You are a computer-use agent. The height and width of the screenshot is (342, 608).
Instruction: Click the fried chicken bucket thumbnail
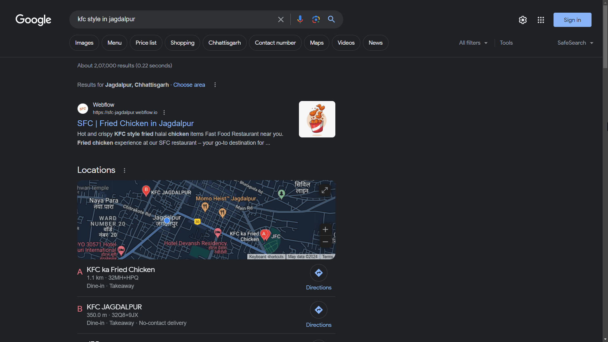coord(317,119)
